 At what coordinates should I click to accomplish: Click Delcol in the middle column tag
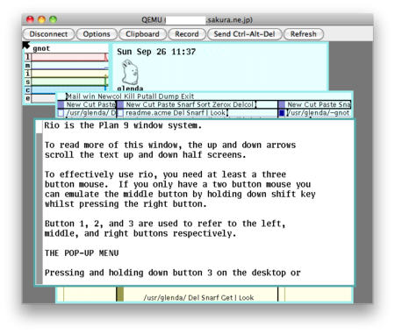click(243, 104)
